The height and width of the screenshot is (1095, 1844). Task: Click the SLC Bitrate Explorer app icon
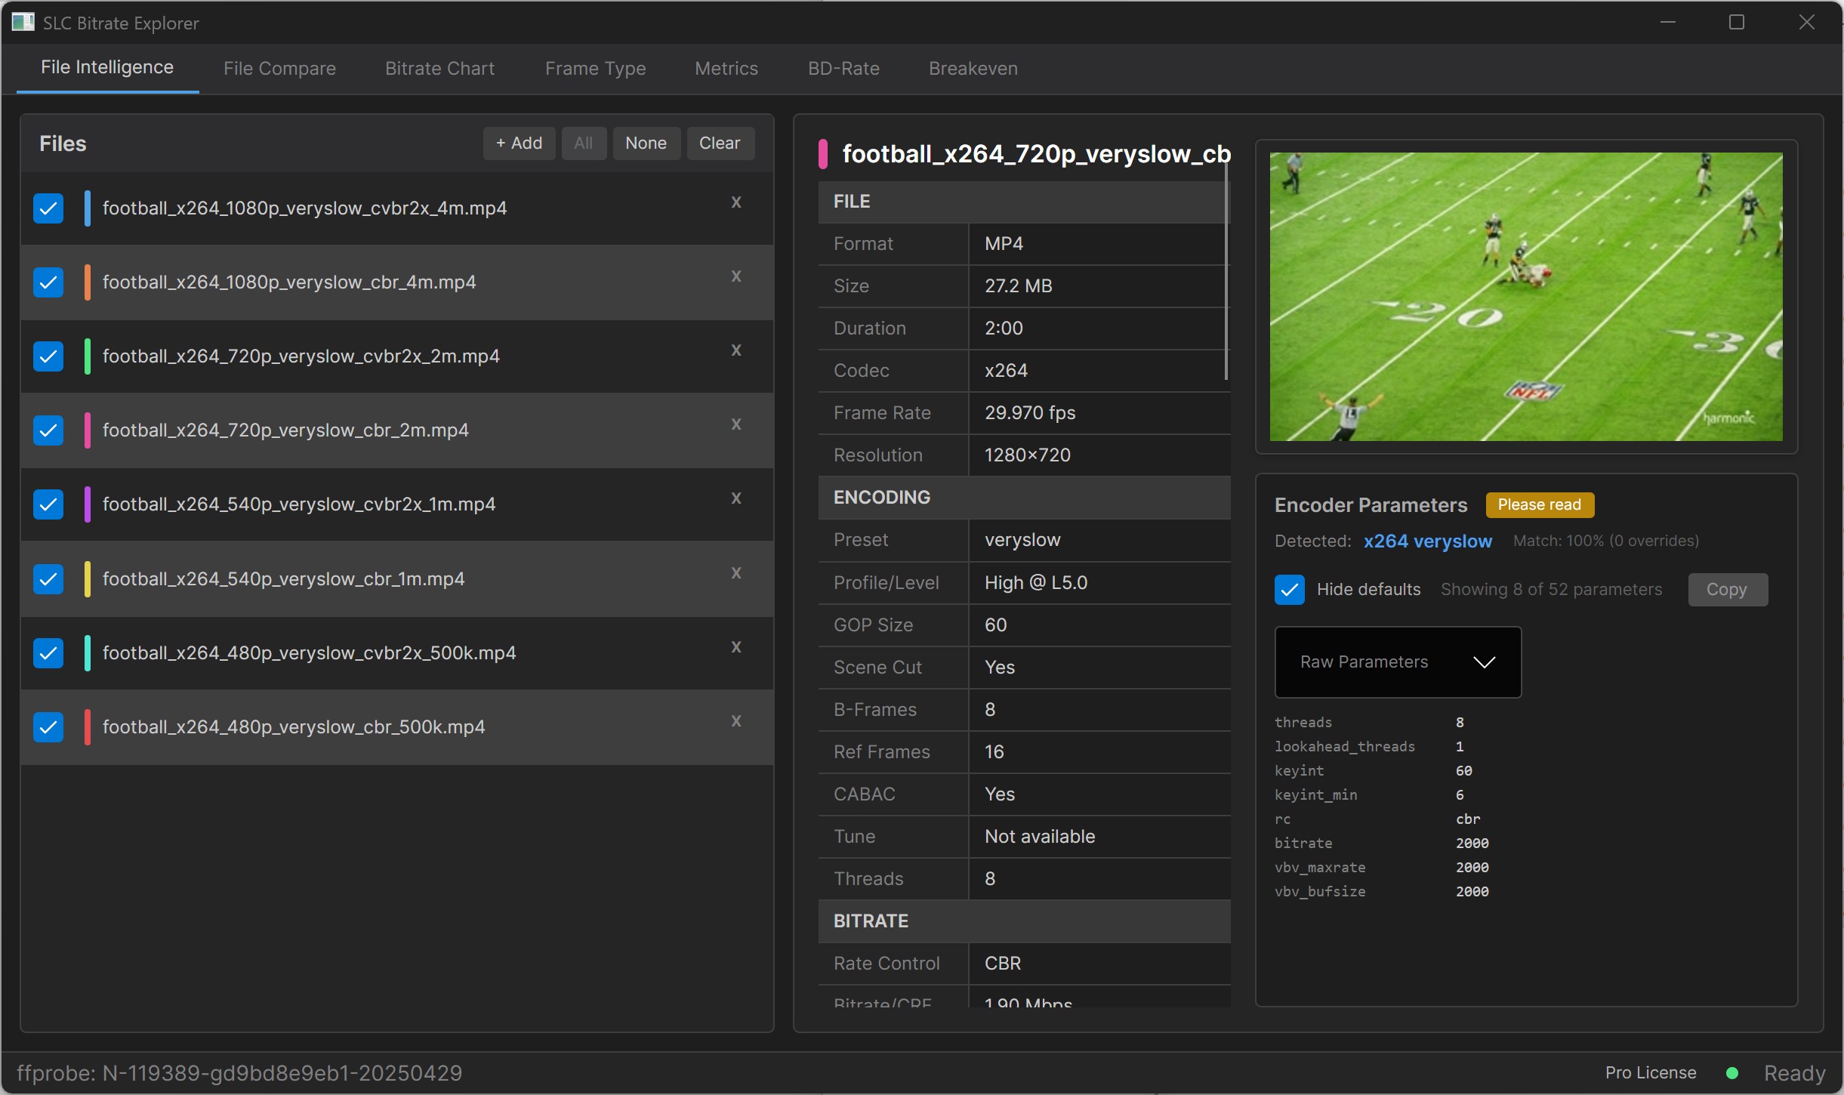tap(23, 23)
